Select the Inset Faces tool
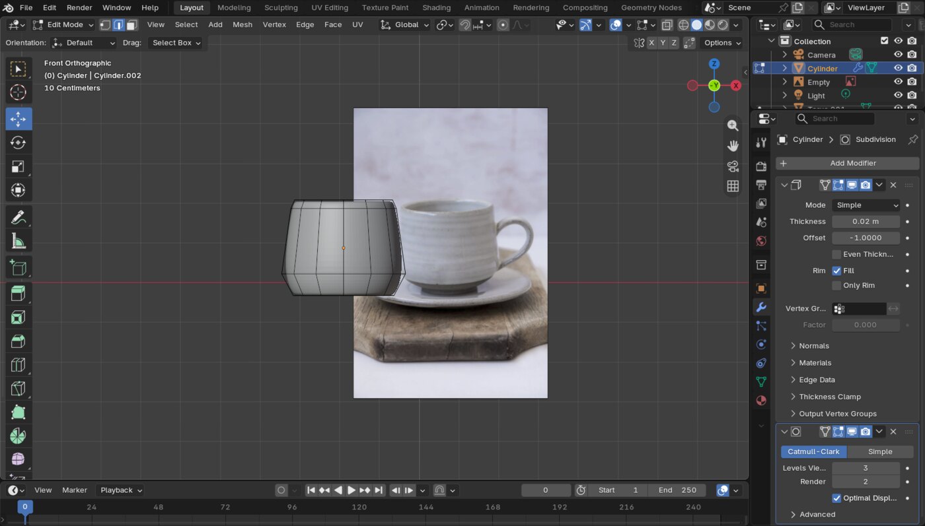The height and width of the screenshot is (526, 925). pos(18,317)
